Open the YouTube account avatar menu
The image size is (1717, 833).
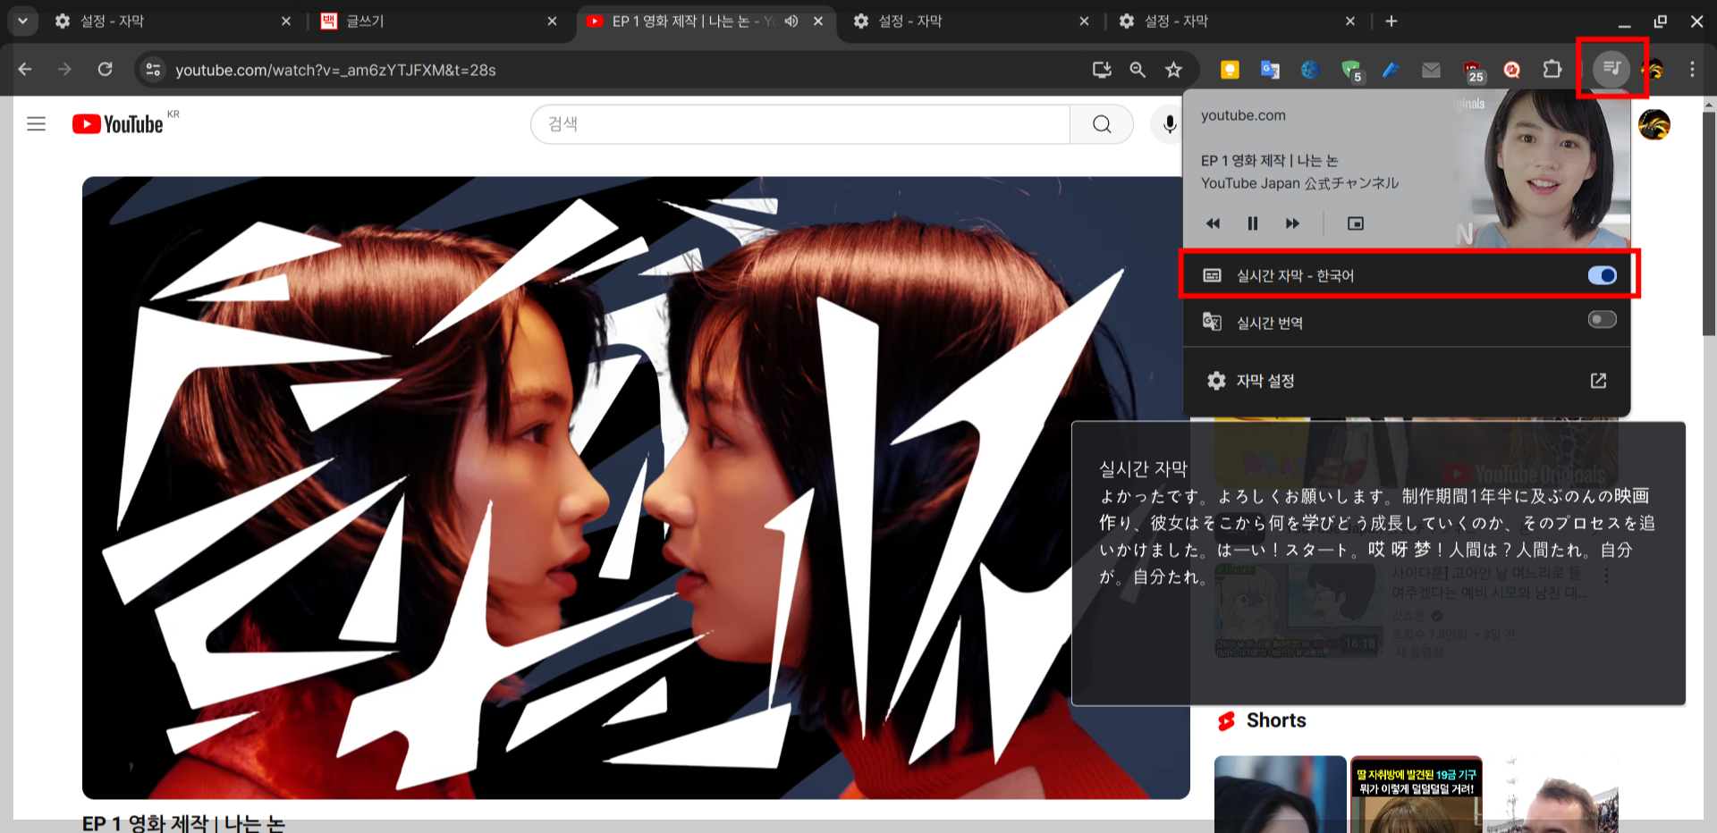tap(1654, 124)
